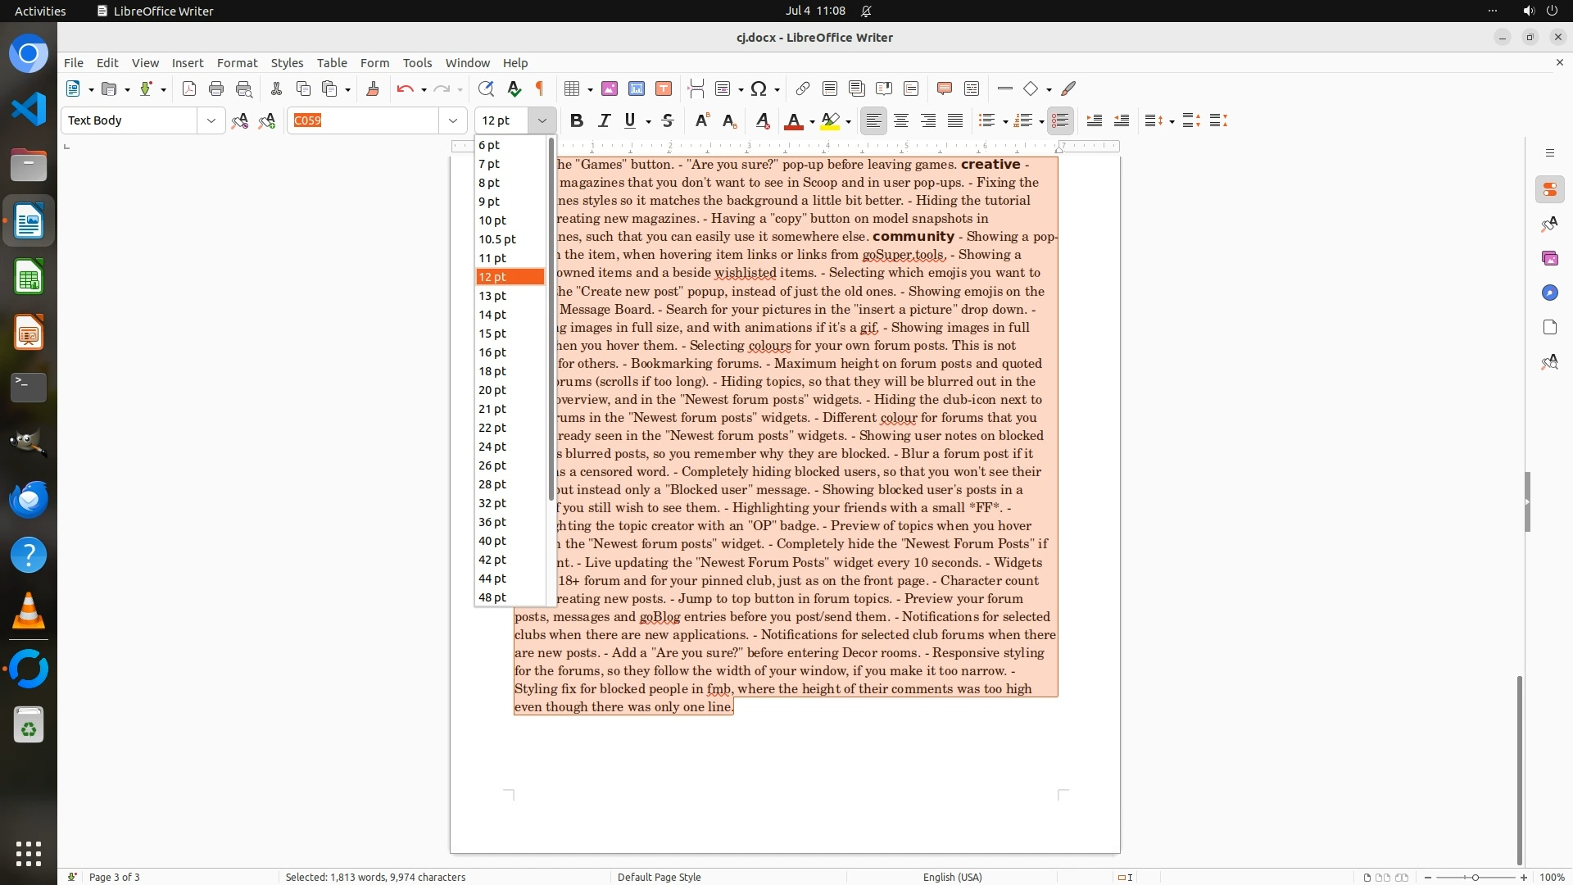The height and width of the screenshot is (885, 1573).
Task: Select 14 pt in font size list
Action: tap(492, 315)
